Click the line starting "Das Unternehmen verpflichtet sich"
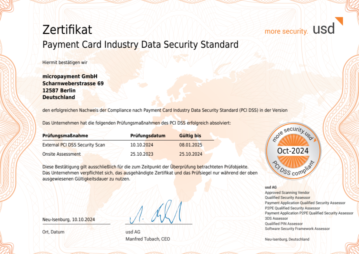The height and width of the screenshot is (254, 359). (150, 173)
